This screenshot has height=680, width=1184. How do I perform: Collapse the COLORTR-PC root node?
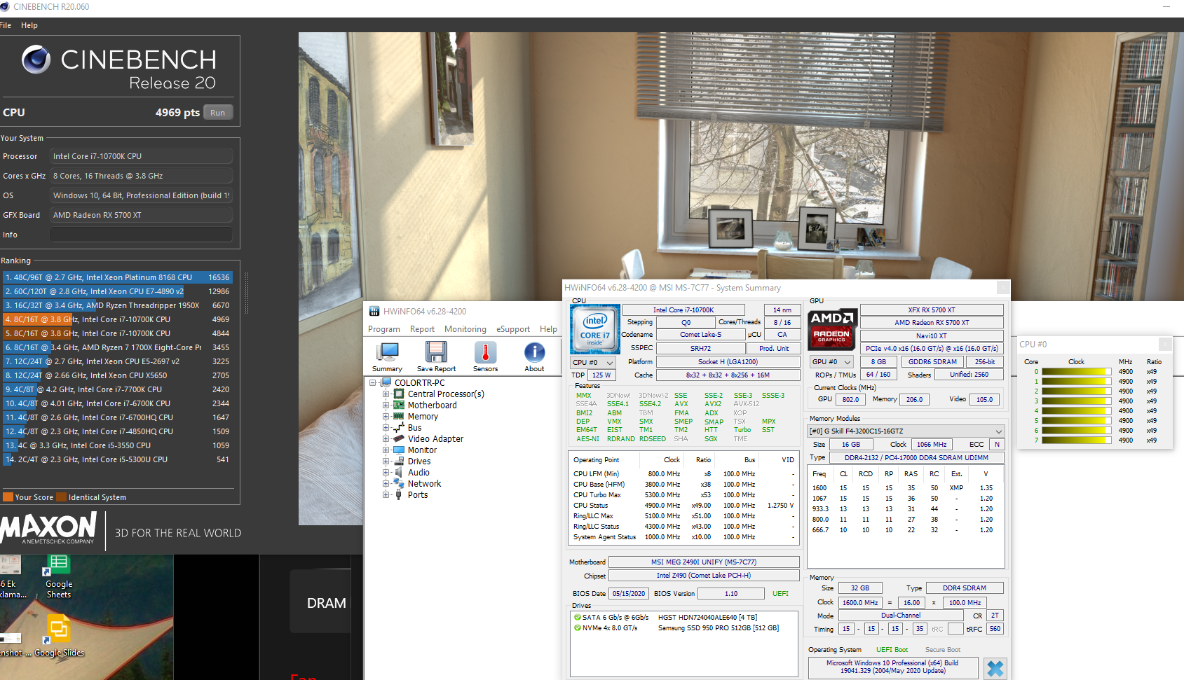(x=373, y=383)
